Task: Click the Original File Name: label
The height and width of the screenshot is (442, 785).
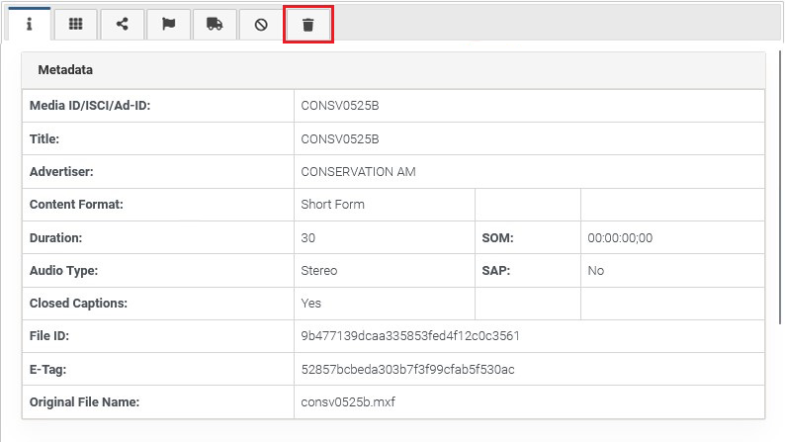Action: point(84,402)
